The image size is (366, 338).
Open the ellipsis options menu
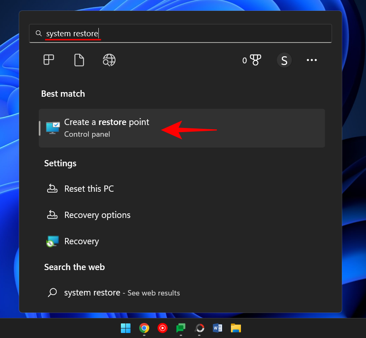coord(311,60)
